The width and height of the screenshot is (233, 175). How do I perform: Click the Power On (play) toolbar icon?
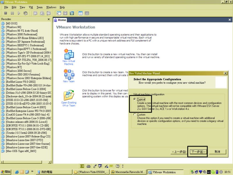(x=19, y=13)
